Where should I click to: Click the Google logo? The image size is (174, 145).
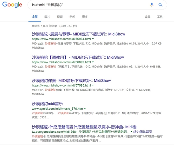point(12,5)
